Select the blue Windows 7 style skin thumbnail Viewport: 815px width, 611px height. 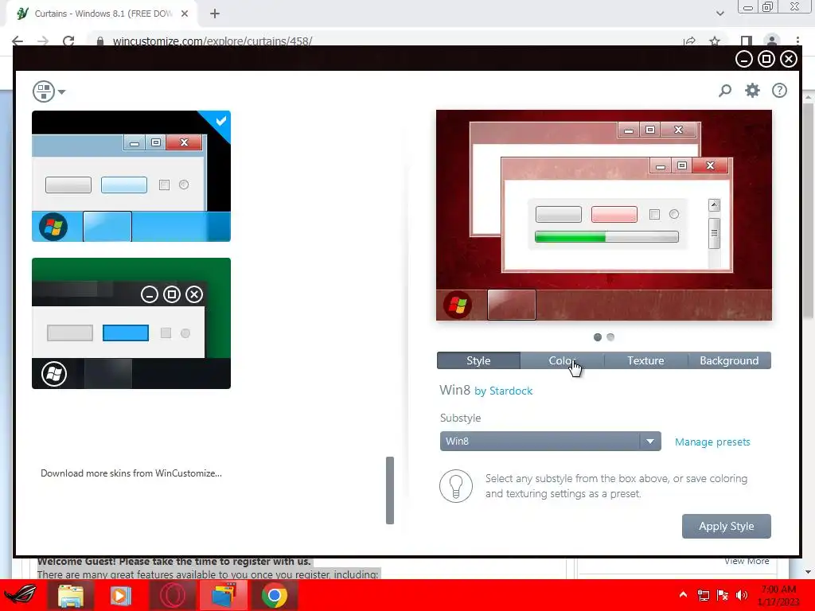click(x=131, y=176)
